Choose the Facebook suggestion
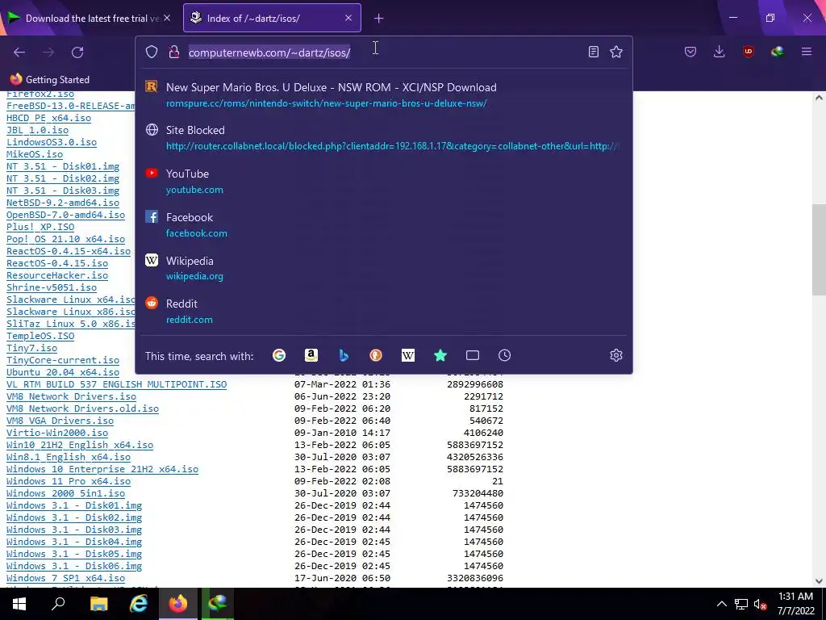This screenshot has width=826, height=620. point(383,225)
